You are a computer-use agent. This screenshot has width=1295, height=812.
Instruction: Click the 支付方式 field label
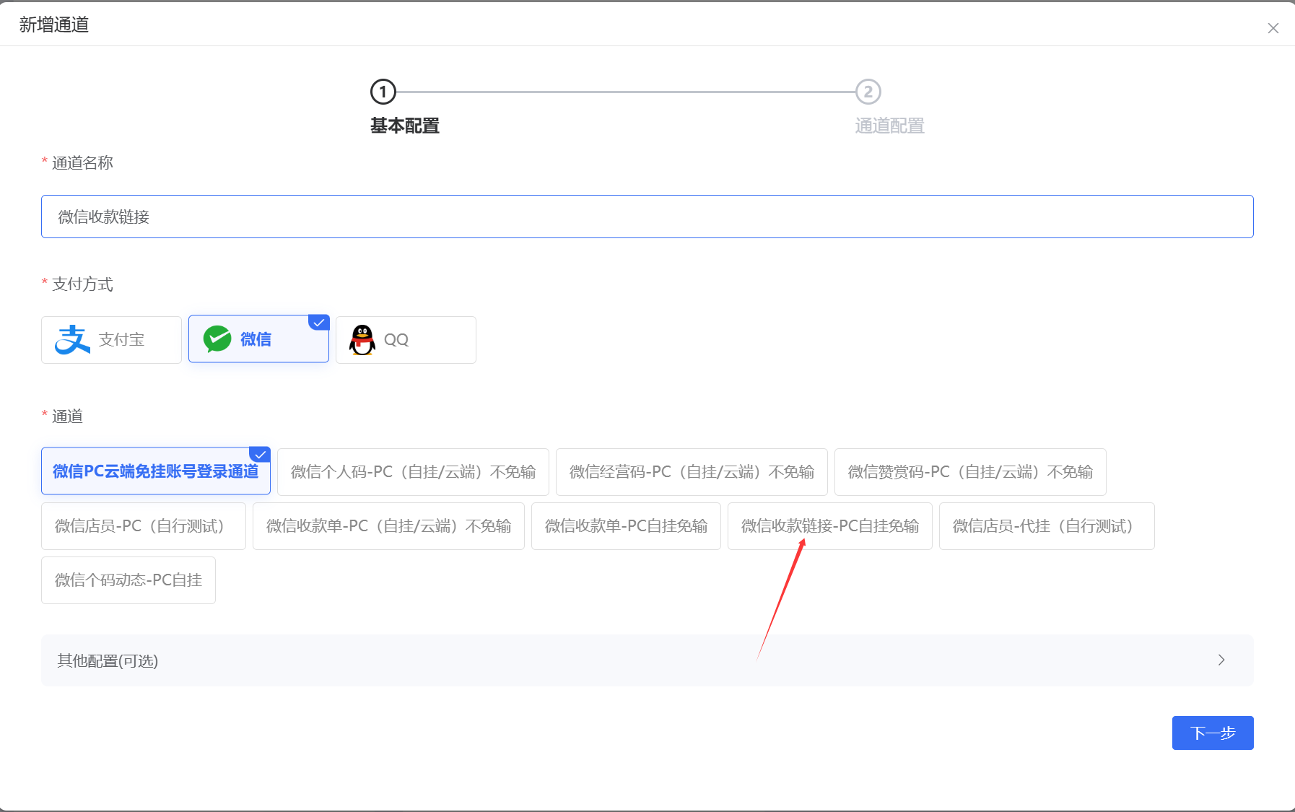pos(82,284)
